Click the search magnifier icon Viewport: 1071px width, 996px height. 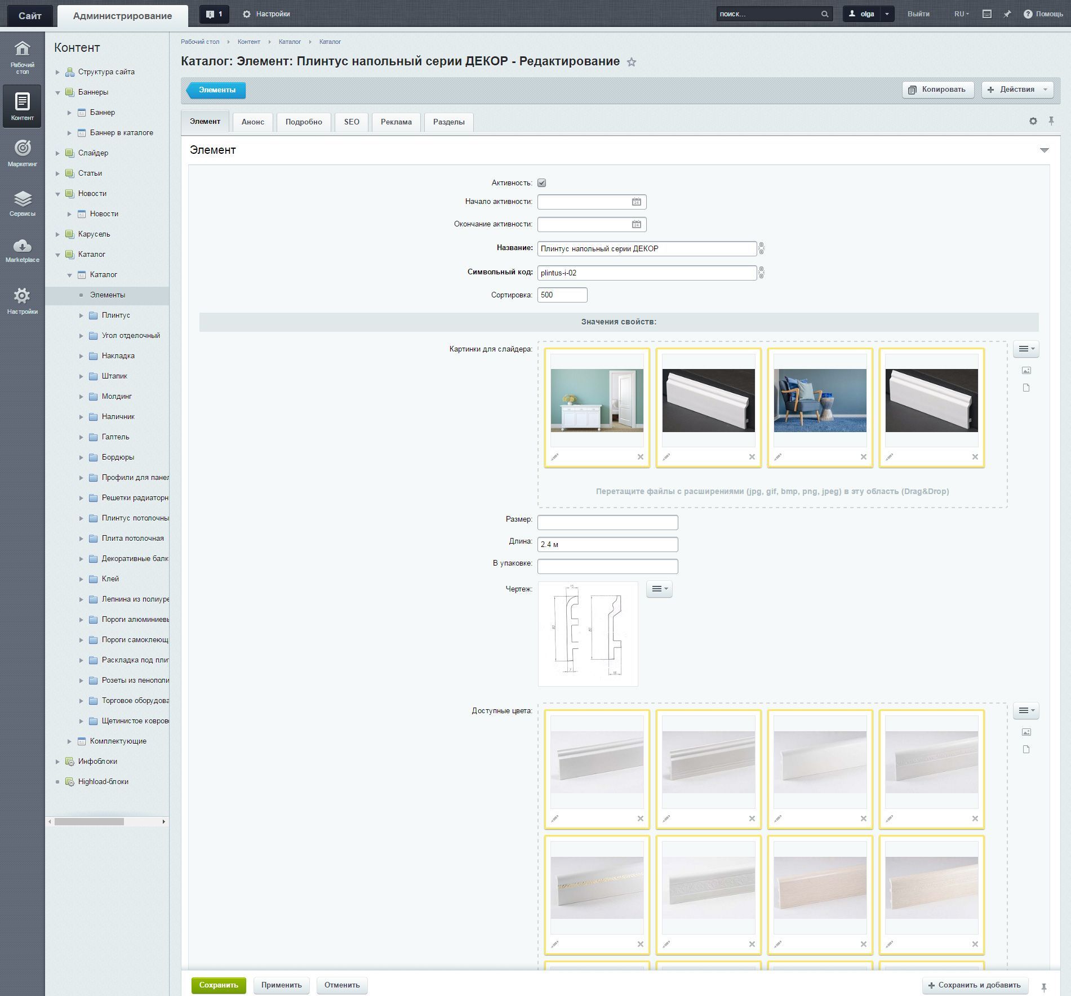point(824,14)
